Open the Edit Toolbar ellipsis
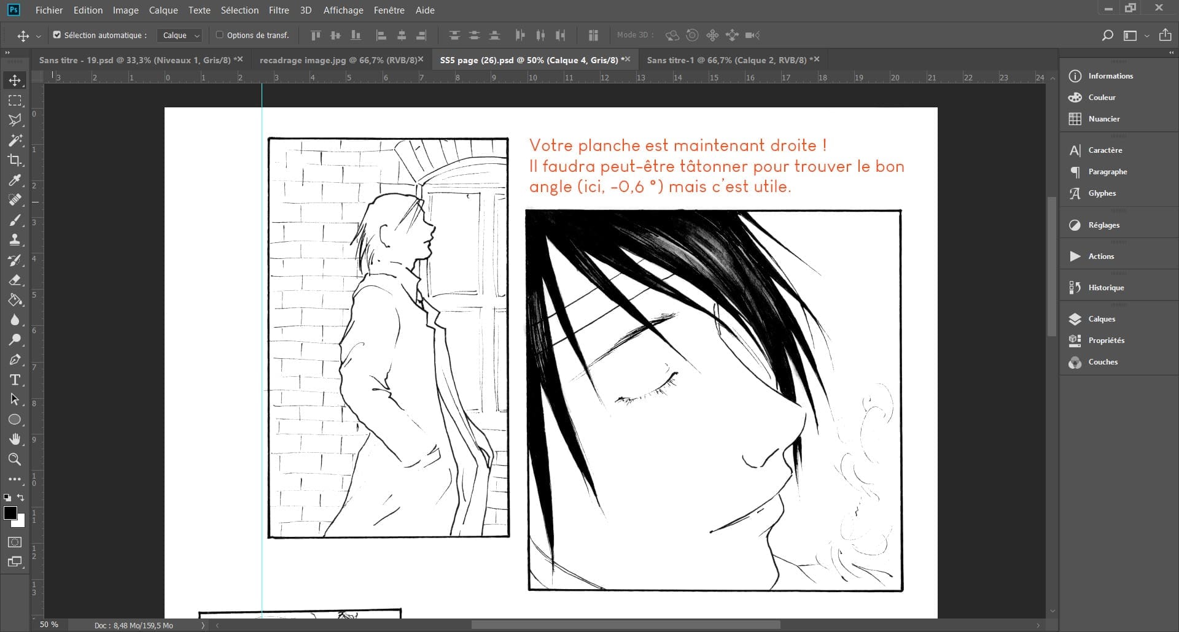 click(x=15, y=479)
